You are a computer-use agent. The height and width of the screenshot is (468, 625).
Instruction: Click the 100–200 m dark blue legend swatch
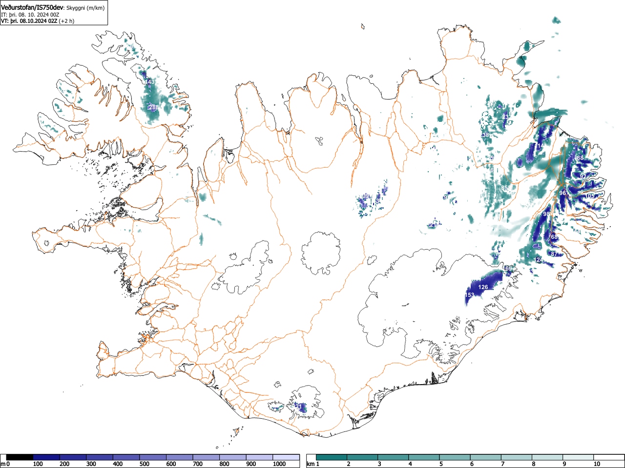pyautogui.click(x=46, y=457)
